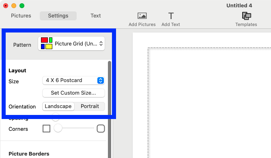Viewport: 271px width, 158px height.
Task: Open the Templates toolbar icon
Action: pyautogui.click(x=246, y=16)
